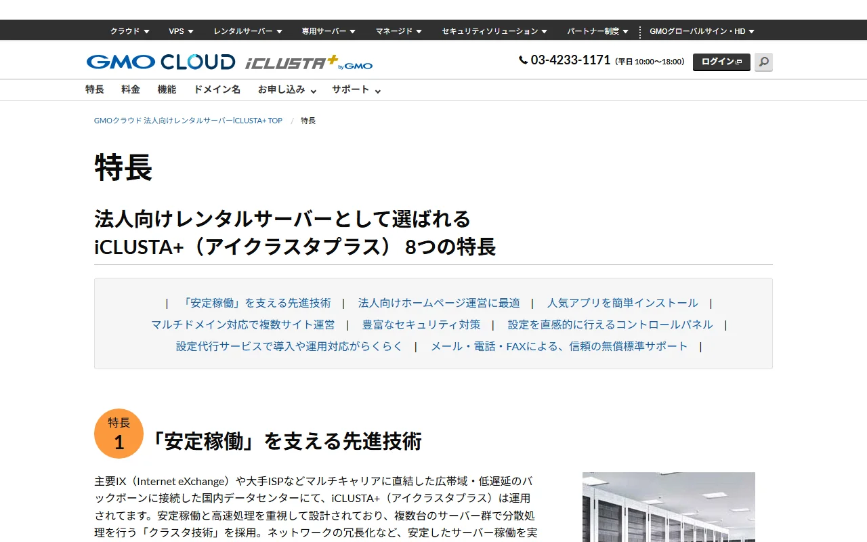Follow 設定代行サービスで導入や運用対応がらくらく link
The width and height of the screenshot is (867, 542).
pos(289,346)
